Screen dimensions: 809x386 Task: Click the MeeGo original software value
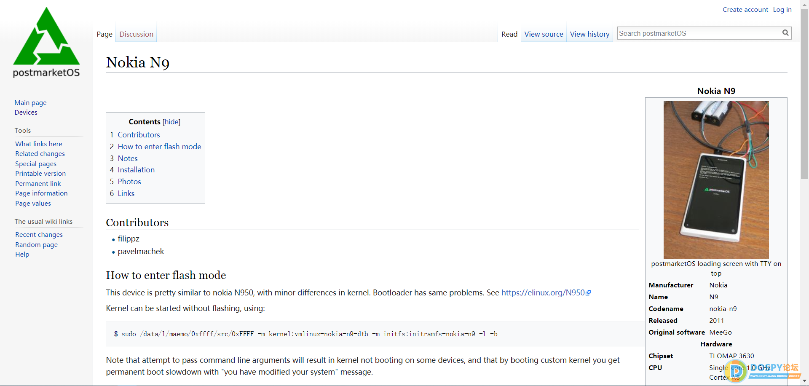coord(721,332)
